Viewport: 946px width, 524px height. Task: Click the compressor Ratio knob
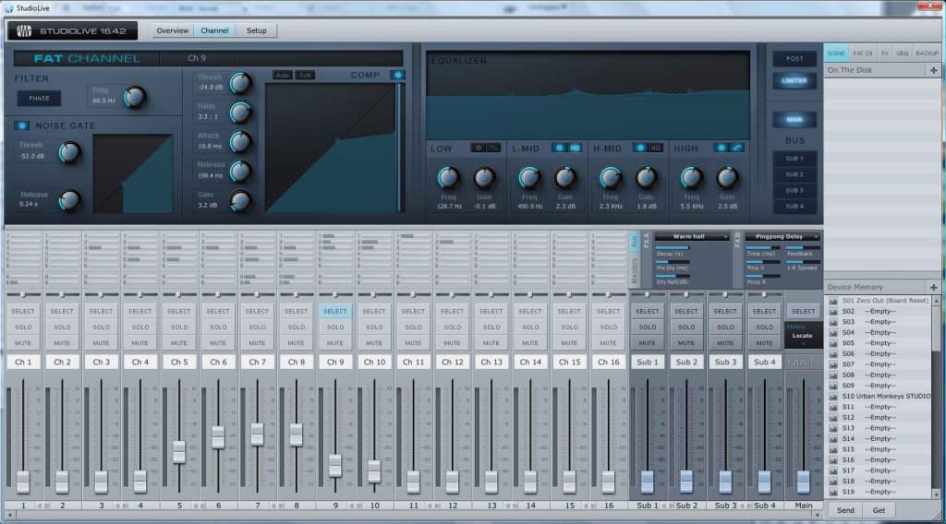click(x=240, y=112)
